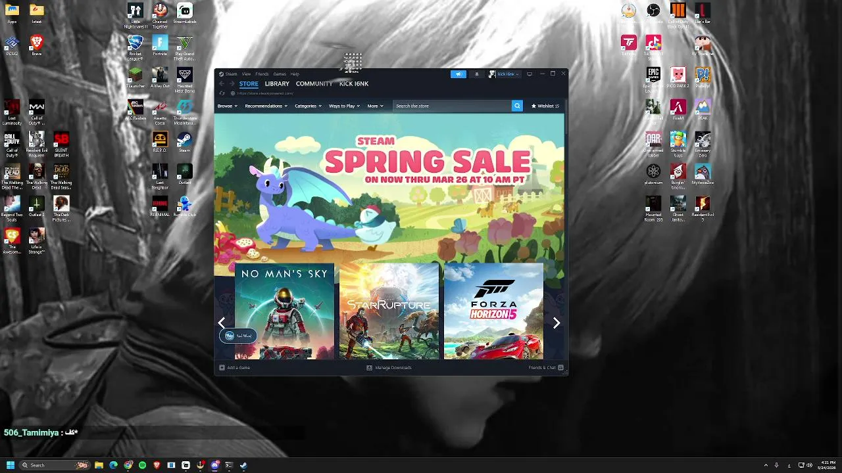842x473 pixels.
Task: Select the PICO PARK 2 desktop icon
Action: click(x=678, y=78)
